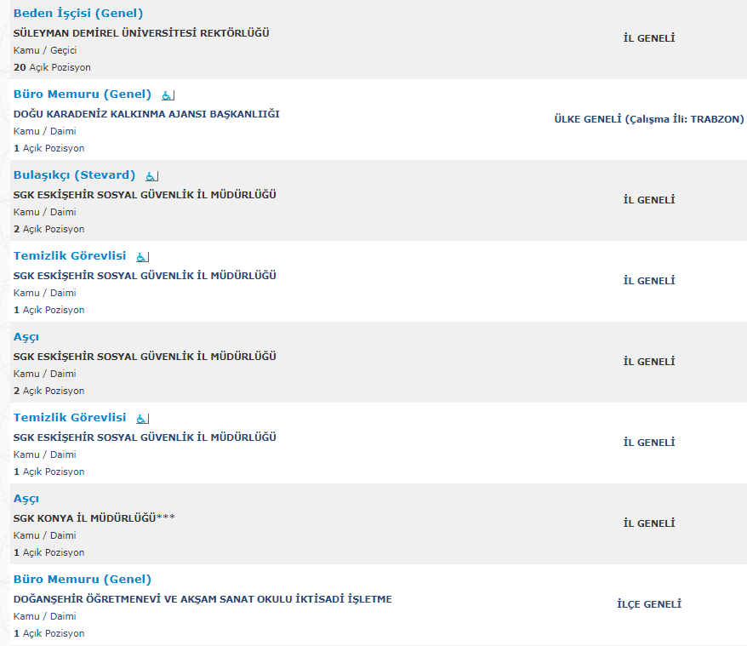Click the ÜLKE GENELİ Trabzon location text
Image resolution: width=747 pixels, height=646 pixels.
648,119
